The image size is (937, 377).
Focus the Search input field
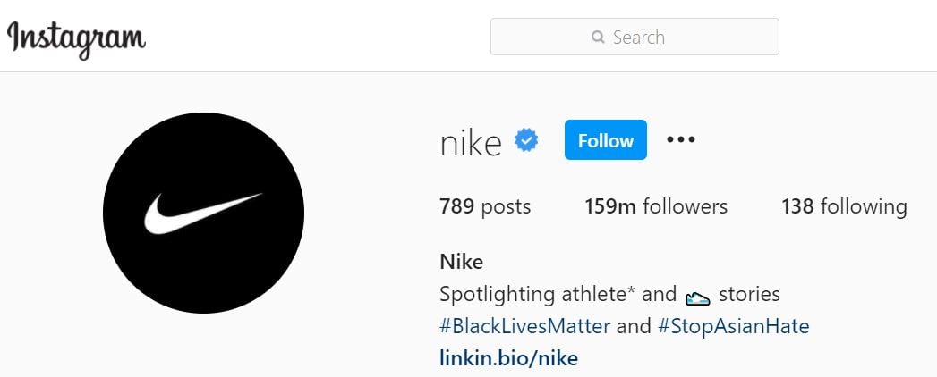tap(635, 37)
